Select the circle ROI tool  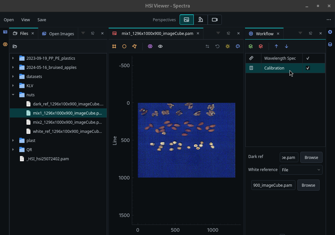coord(124,46)
